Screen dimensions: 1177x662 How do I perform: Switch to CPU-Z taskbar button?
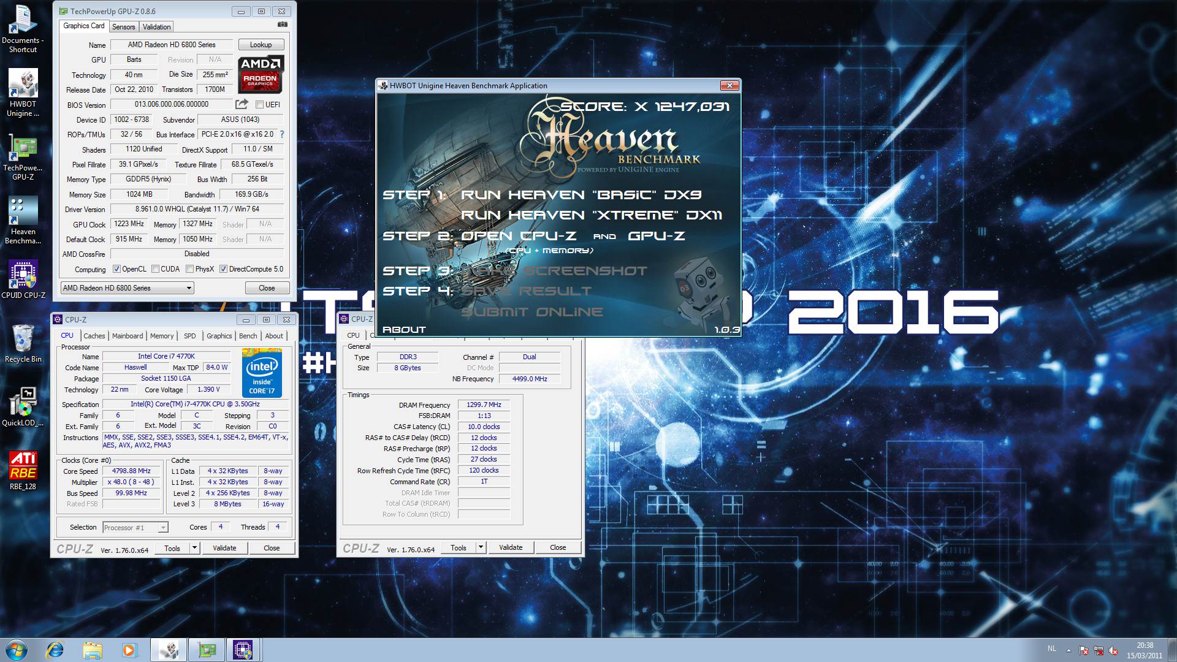[x=243, y=650]
